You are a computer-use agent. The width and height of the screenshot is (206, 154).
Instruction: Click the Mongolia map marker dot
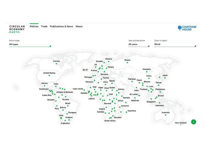tap(147, 72)
